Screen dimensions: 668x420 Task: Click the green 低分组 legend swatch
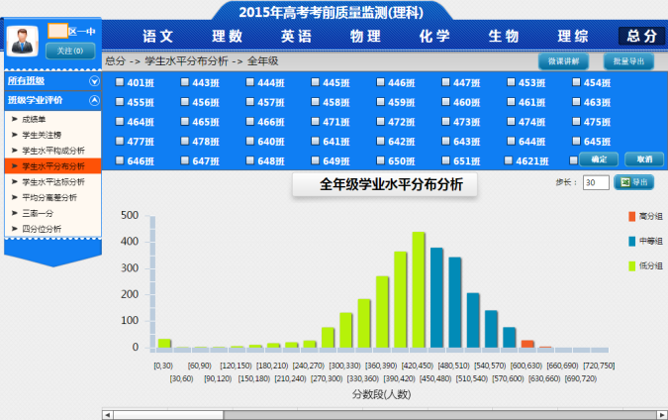point(631,266)
